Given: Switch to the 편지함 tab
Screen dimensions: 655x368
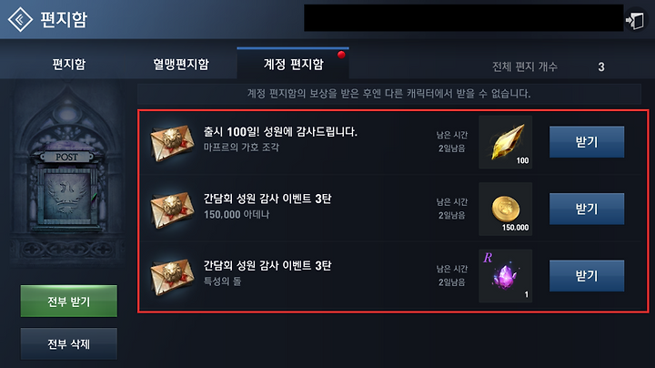Looking at the screenshot, I should click(x=69, y=64).
